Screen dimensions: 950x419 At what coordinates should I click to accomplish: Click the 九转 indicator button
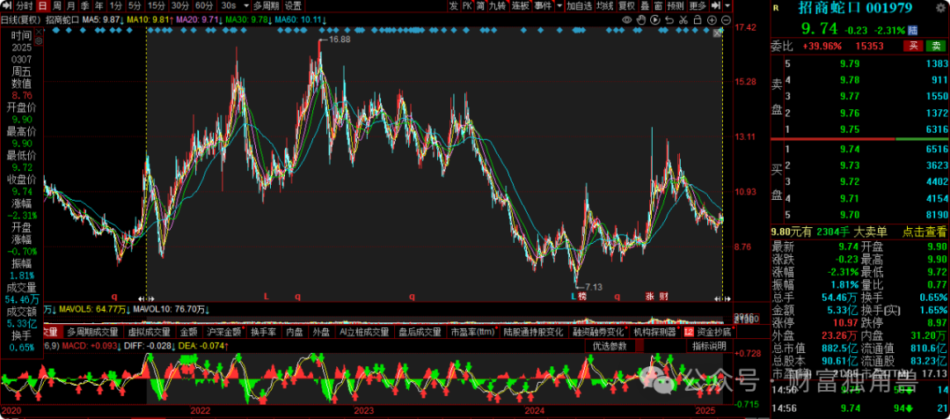click(x=497, y=5)
